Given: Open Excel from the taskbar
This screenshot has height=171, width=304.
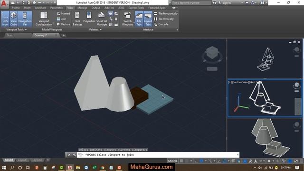Looking at the screenshot, I should (x=95, y=168).
